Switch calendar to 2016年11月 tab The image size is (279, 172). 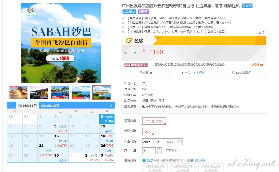coord(27,106)
